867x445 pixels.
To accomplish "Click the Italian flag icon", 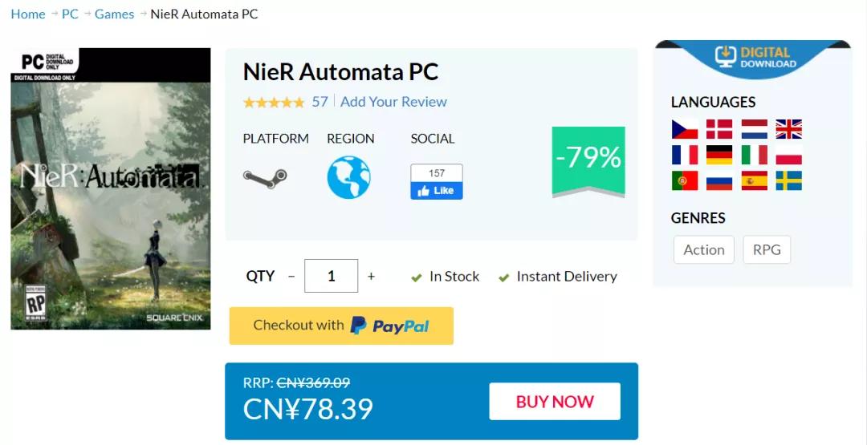I will coord(754,155).
